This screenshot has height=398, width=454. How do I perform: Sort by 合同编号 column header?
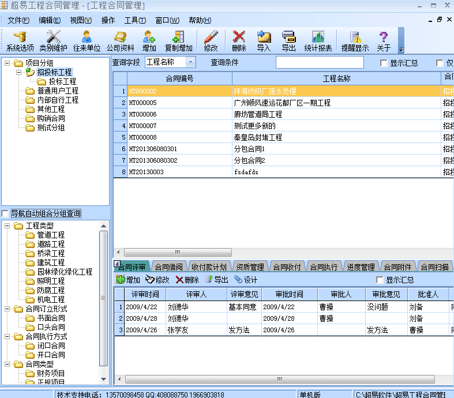click(179, 78)
